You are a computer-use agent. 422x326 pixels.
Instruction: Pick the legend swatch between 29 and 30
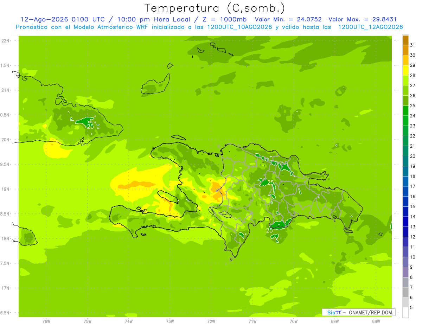(405, 60)
